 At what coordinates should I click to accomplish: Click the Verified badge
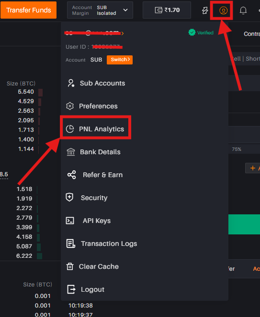coord(201,32)
